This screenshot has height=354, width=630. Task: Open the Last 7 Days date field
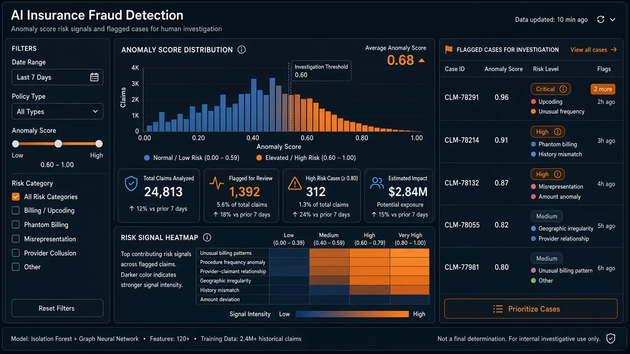[58, 77]
